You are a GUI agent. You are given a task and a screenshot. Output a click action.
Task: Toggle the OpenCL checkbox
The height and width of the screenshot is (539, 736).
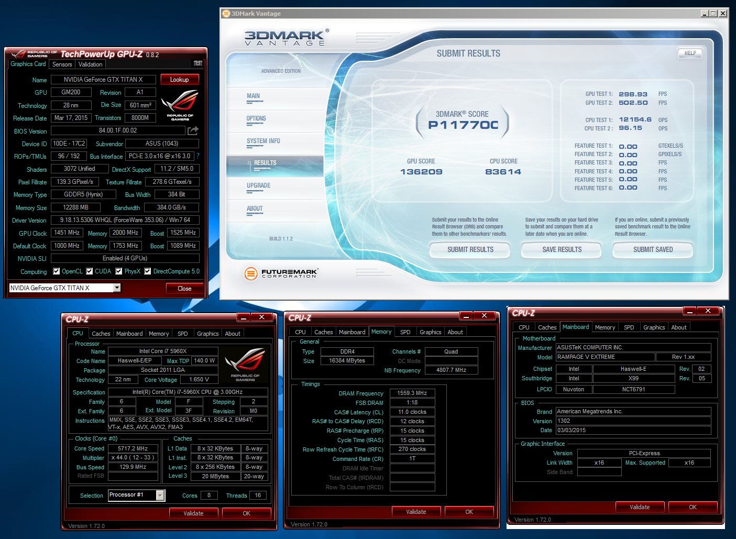57,271
